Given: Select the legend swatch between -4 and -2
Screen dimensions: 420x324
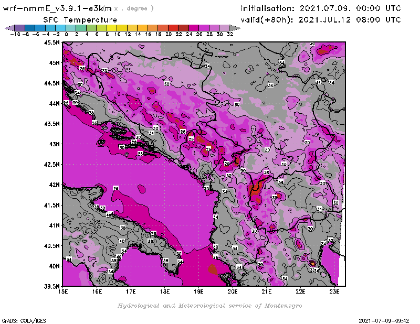Looking at the screenshot, I should pyautogui.click(x=50, y=28).
